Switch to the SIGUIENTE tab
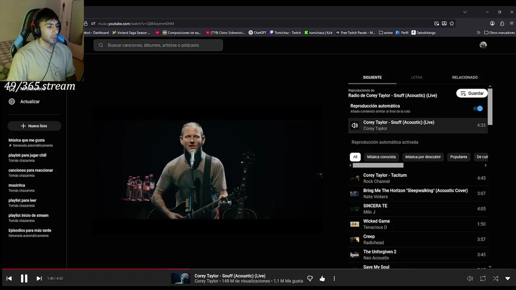The image size is (516, 290). coord(372,77)
